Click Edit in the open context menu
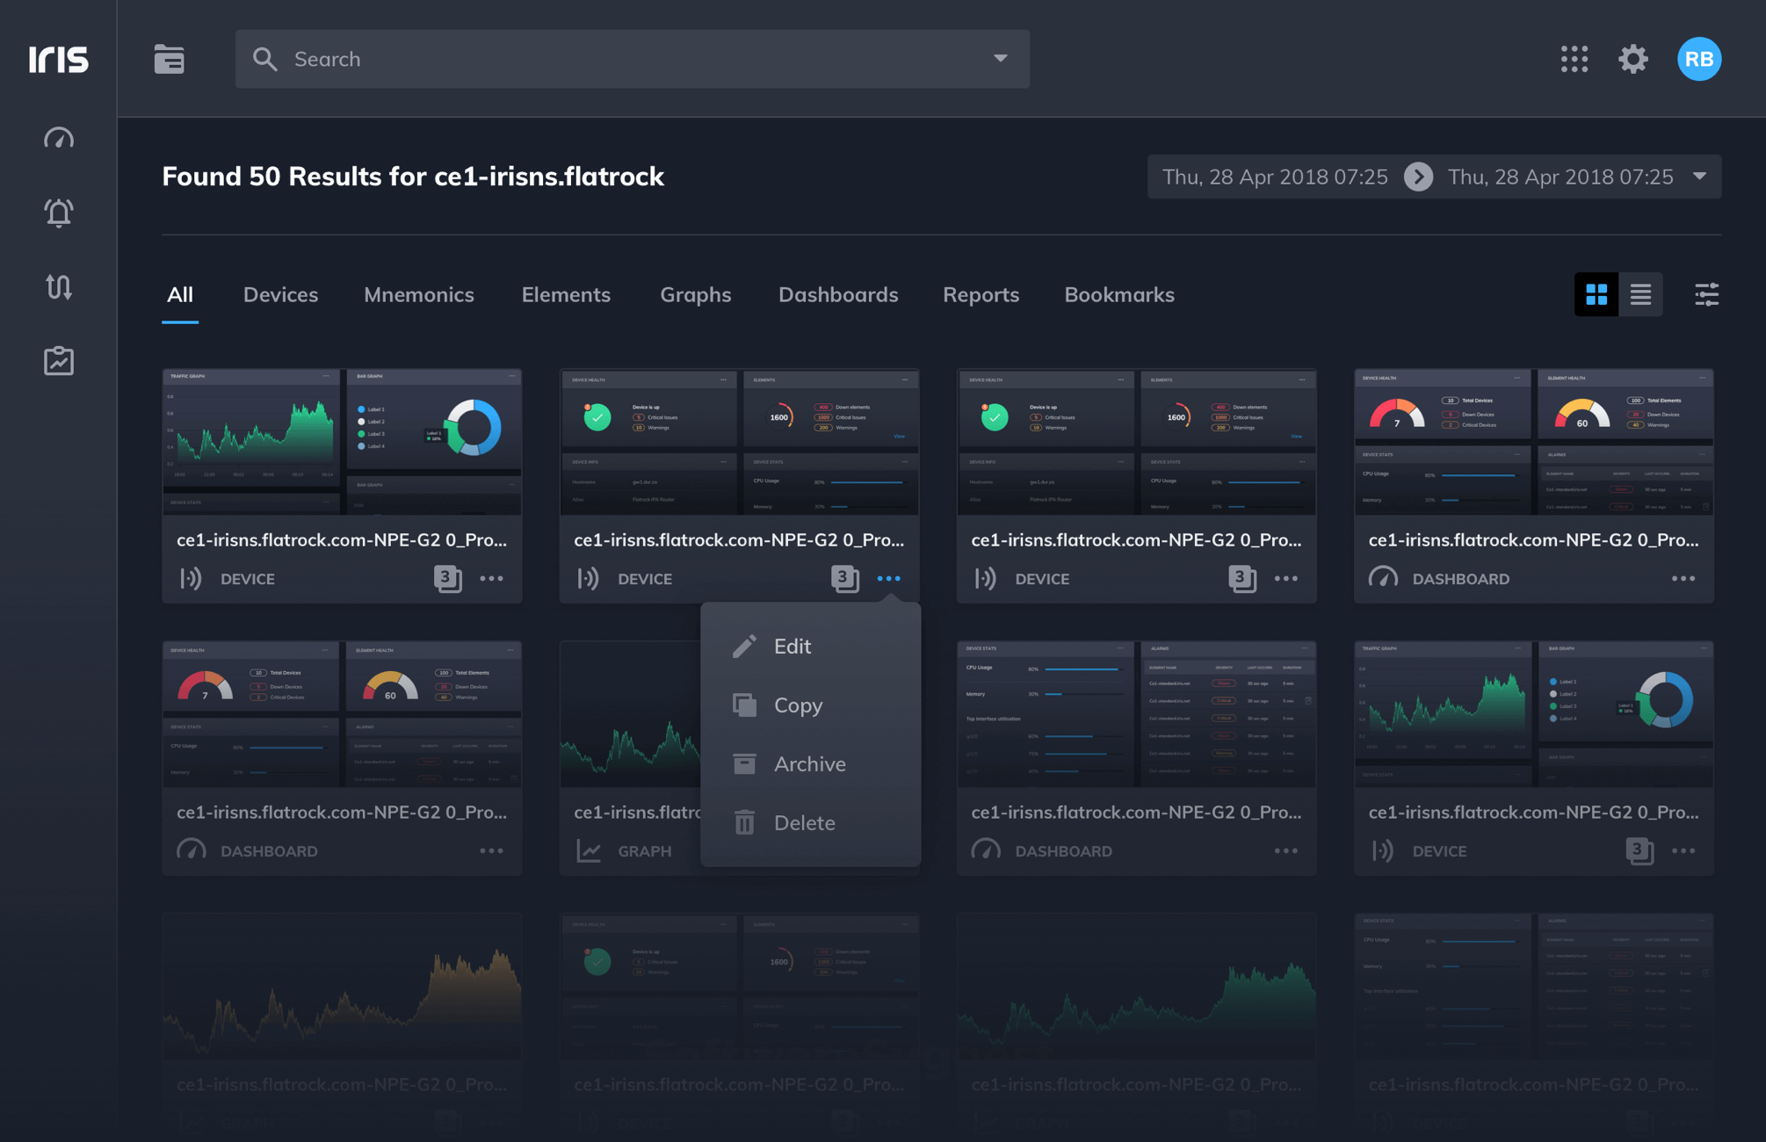This screenshot has width=1766, height=1142. (x=792, y=646)
